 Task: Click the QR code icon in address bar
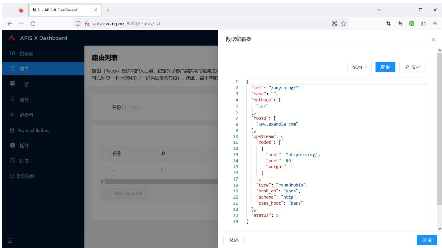pos(334,24)
